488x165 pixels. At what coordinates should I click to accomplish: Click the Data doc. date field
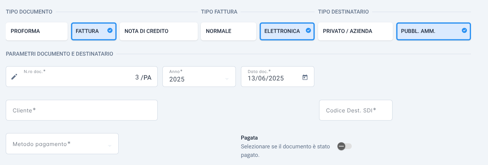(278, 76)
